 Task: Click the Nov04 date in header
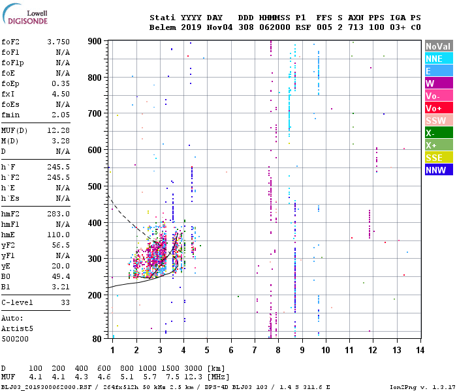[x=219, y=27]
